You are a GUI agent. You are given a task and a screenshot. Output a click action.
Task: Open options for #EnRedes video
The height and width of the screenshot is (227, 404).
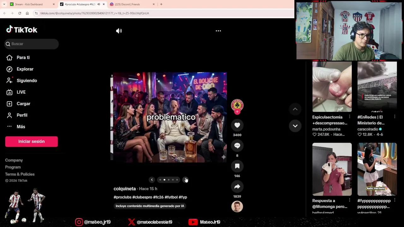pyautogui.click(x=395, y=117)
